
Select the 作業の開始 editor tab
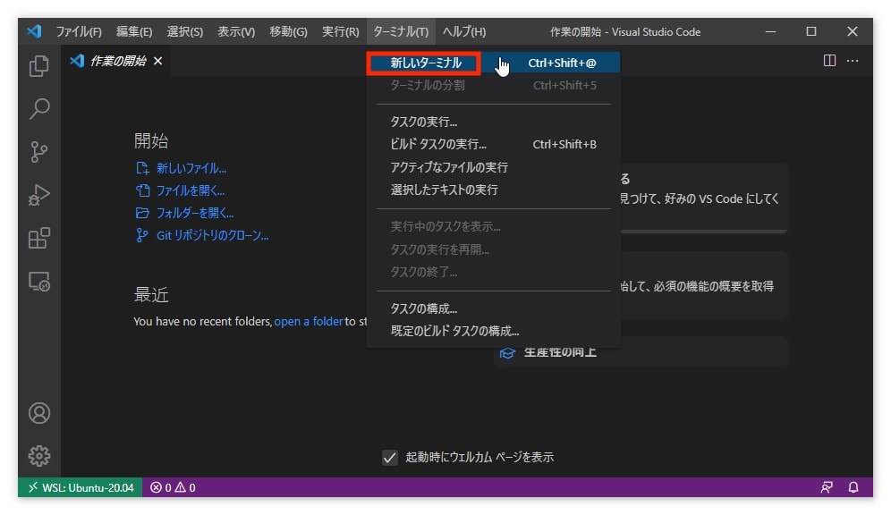tap(115, 61)
